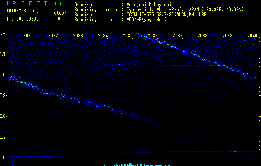Click the meteor count value 0

click(x=59, y=19)
